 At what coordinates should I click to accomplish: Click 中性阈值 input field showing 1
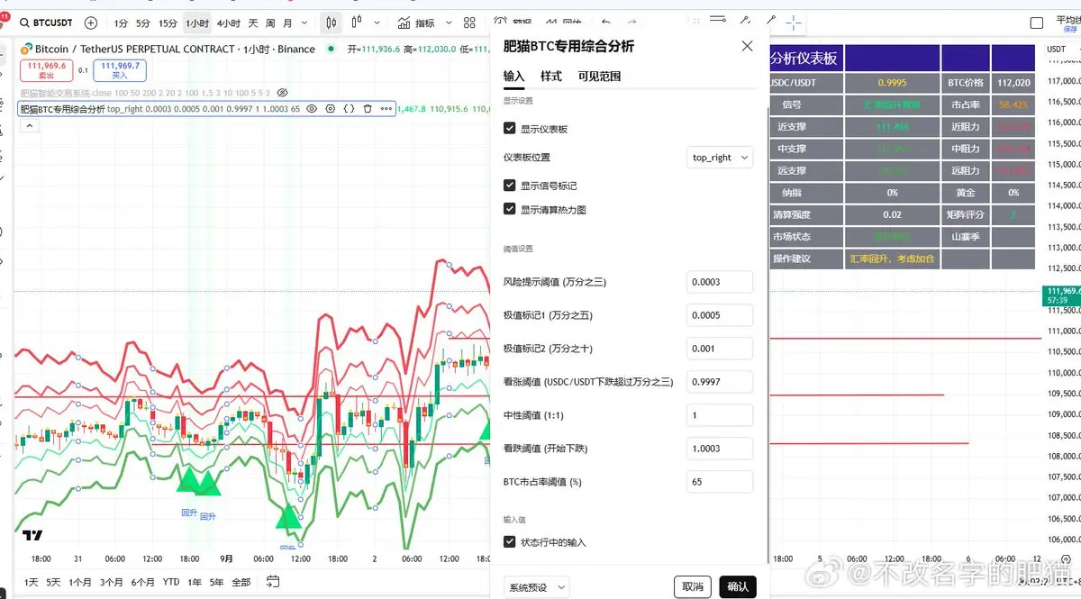click(719, 415)
